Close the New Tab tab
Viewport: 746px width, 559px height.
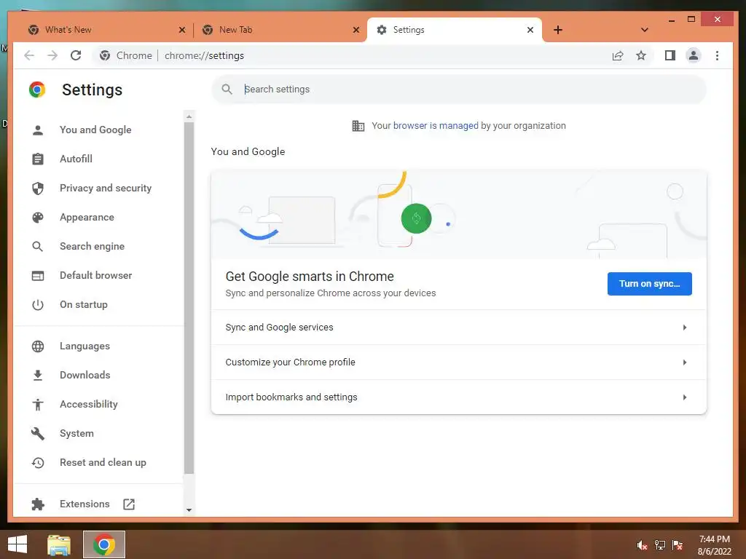point(356,30)
